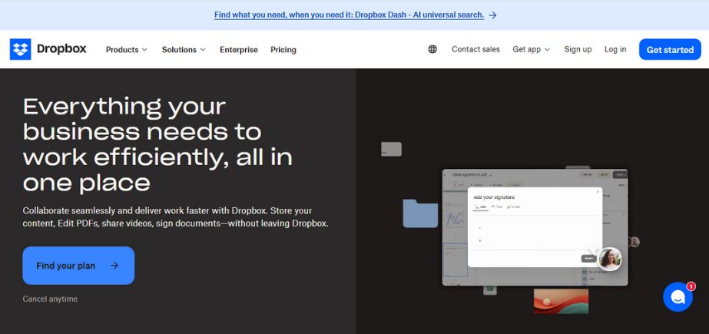709x334 pixels.
Task: Click the Sign up link
Action: (578, 49)
